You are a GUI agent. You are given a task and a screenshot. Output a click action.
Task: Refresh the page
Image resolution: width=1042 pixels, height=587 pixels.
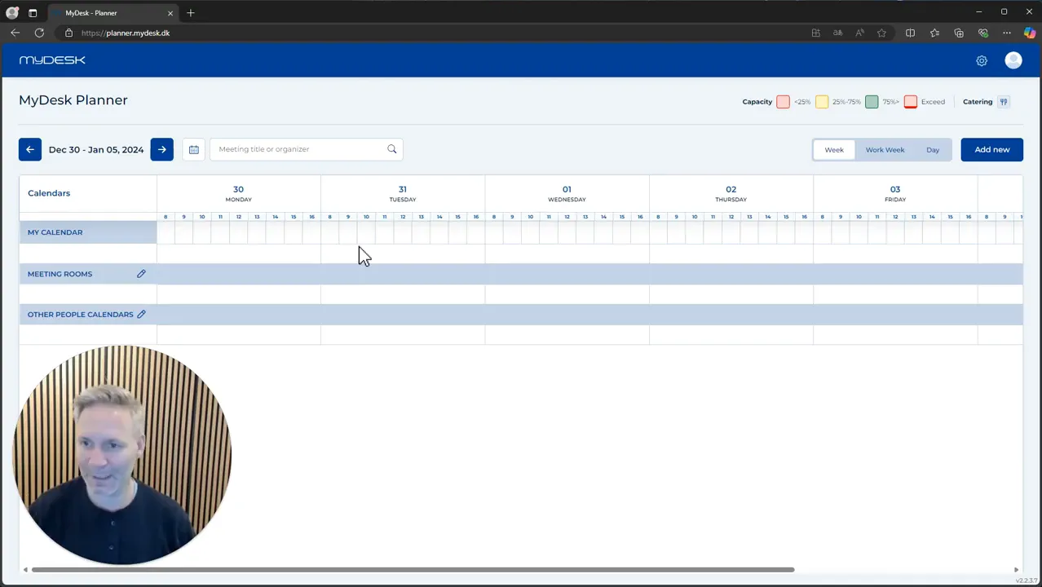39,33
